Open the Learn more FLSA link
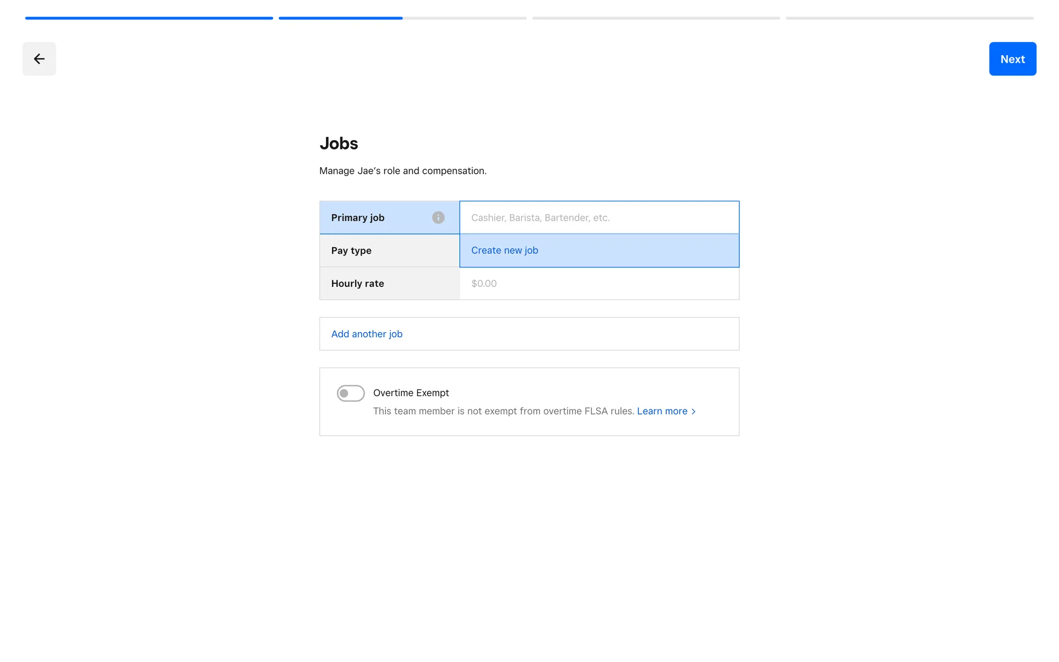The image size is (1059, 662). [662, 411]
